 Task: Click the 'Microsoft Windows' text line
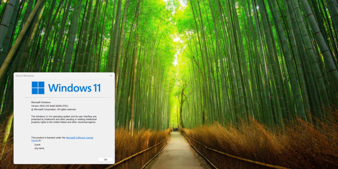(x=41, y=102)
